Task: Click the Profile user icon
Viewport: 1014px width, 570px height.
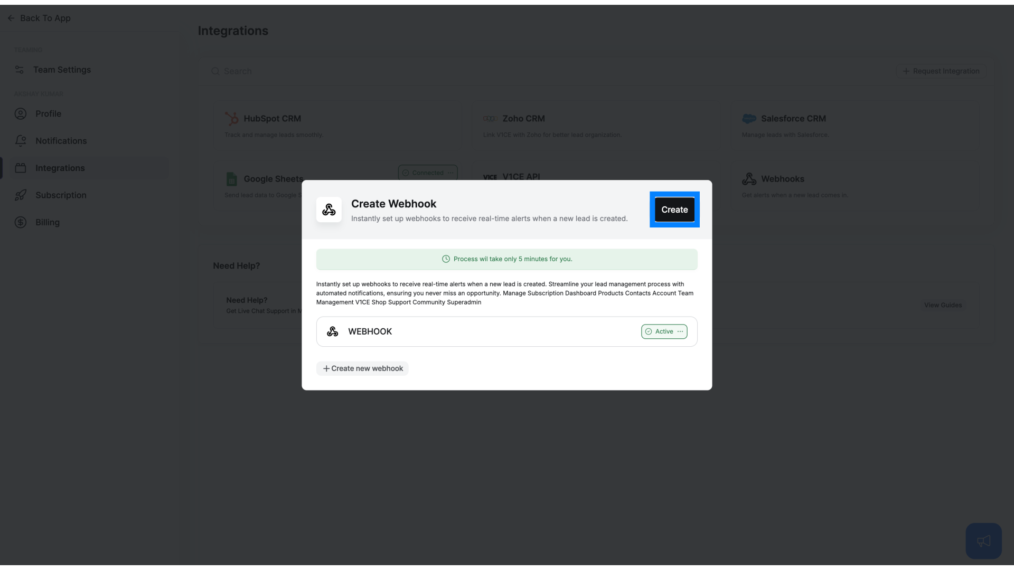Action: click(21, 113)
